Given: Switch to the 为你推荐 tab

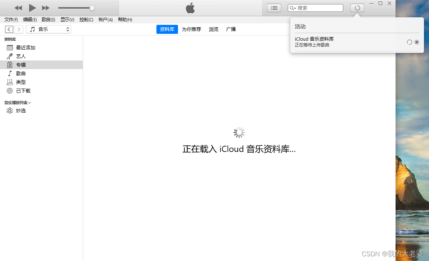Looking at the screenshot, I should pyautogui.click(x=192, y=29).
